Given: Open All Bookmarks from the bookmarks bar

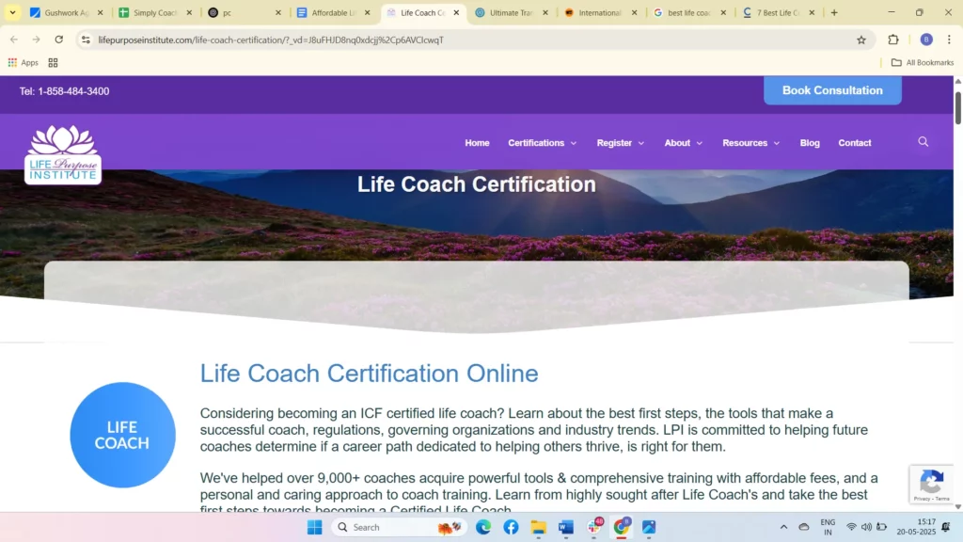Looking at the screenshot, I should (x=922, y=62).
